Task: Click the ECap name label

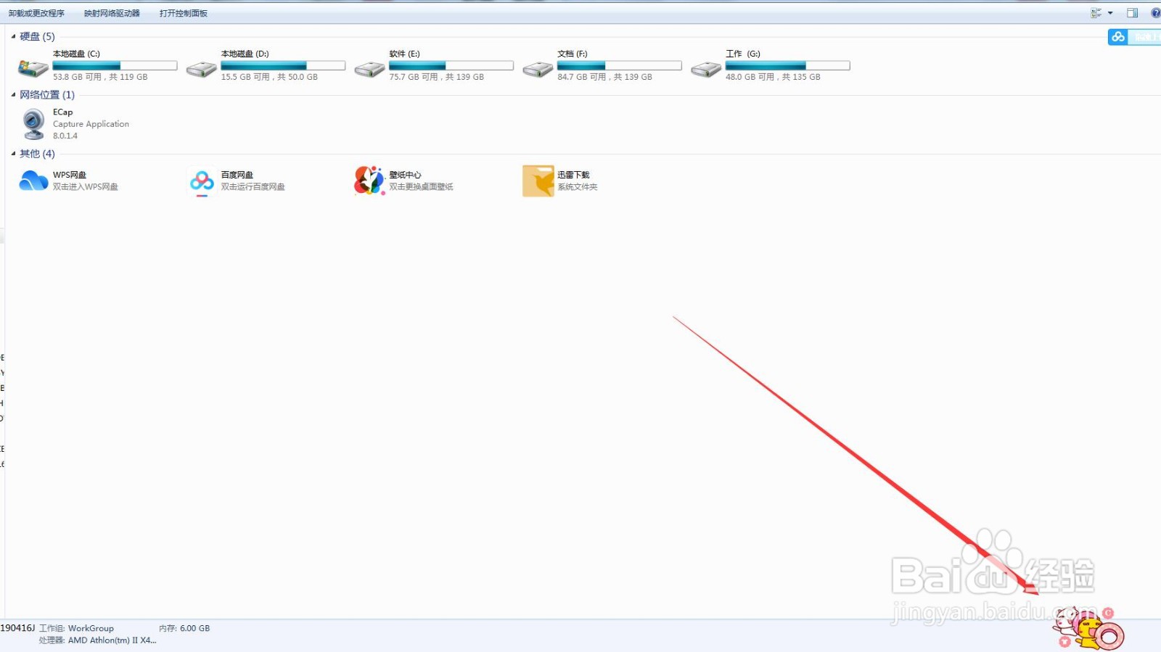Action: click(62, 112)
